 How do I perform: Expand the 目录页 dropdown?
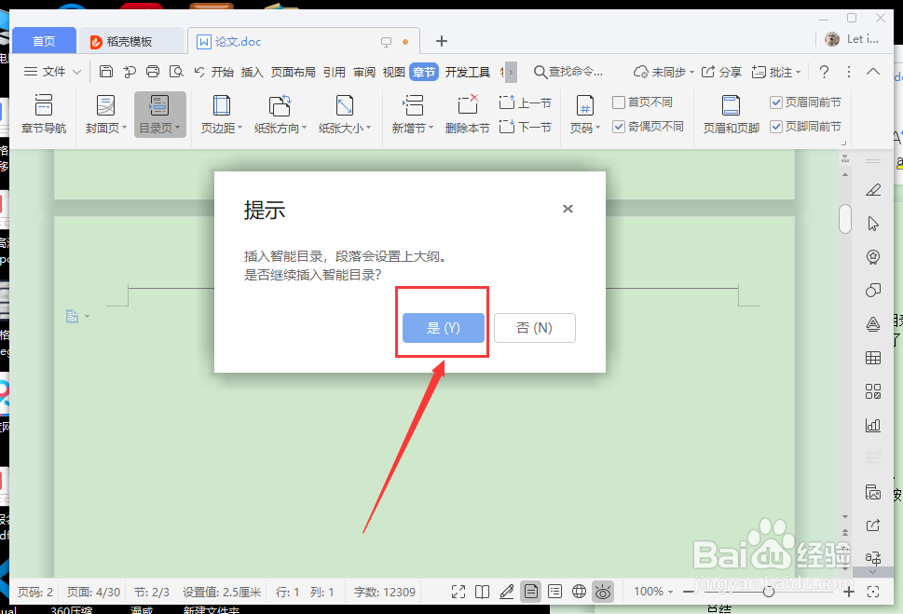[177, 129]
